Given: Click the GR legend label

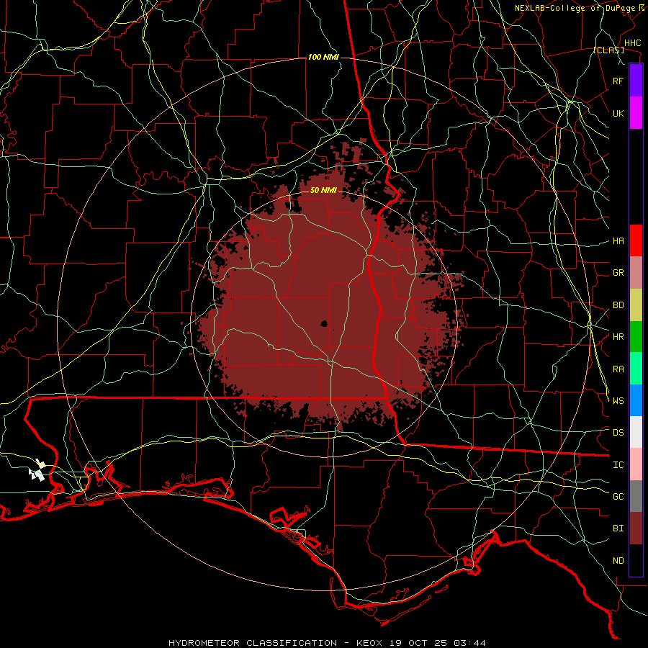Looking at the screenshot, I should pyautogui.click(x=618, y=273).
